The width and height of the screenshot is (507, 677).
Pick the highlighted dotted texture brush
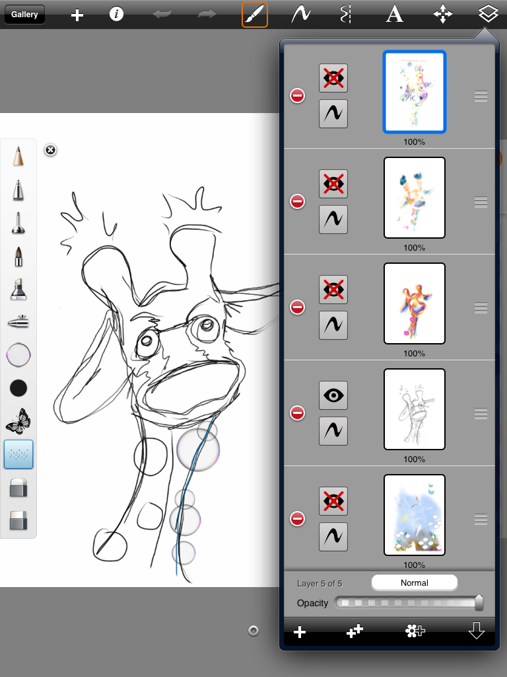pos(18,454)
